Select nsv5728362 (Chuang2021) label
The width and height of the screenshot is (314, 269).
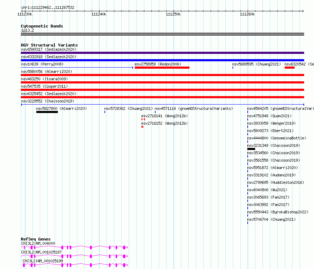click(x=128, y=108)
